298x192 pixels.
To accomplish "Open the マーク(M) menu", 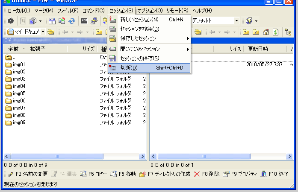I will point(44,11).
